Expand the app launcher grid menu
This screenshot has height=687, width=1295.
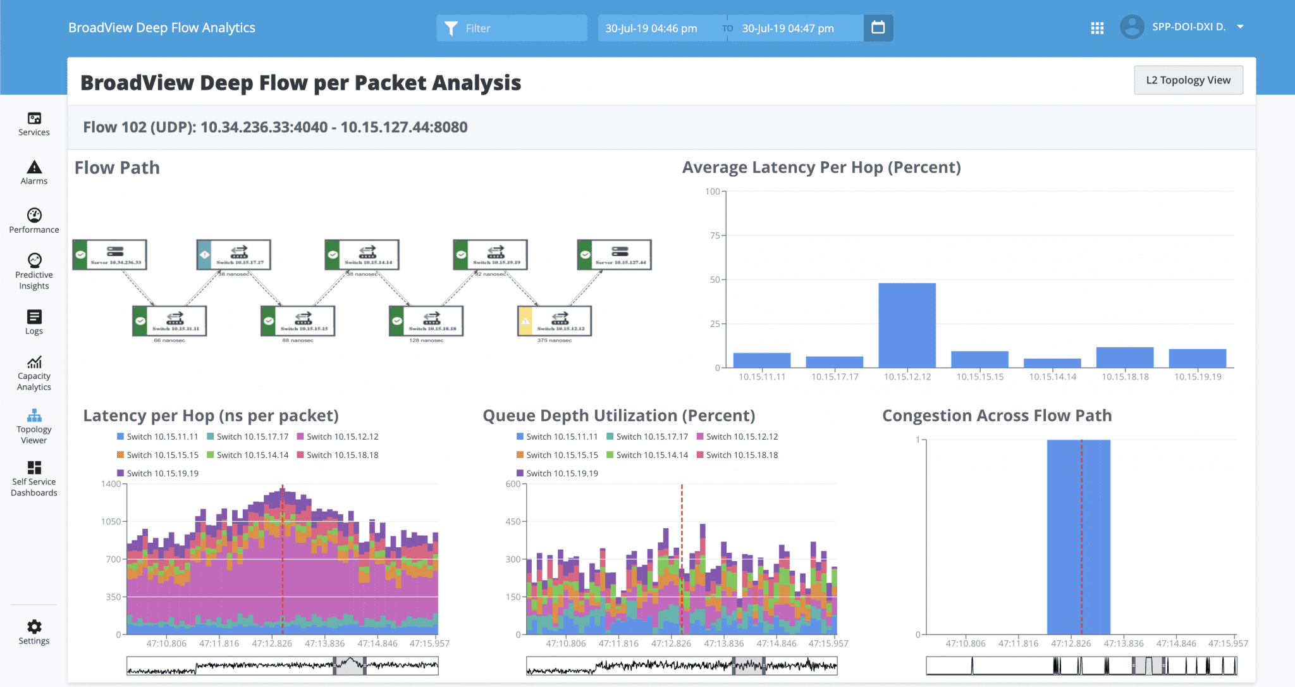point(1097,28)
